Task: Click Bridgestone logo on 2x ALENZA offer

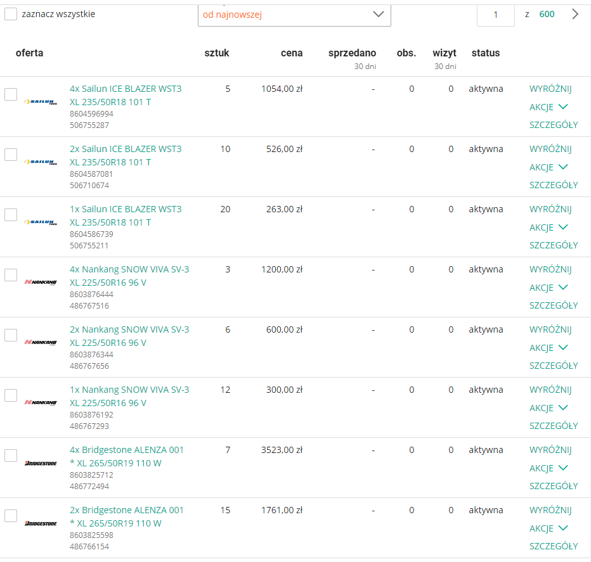Action: pyautogui.click(x=40, y=523)
